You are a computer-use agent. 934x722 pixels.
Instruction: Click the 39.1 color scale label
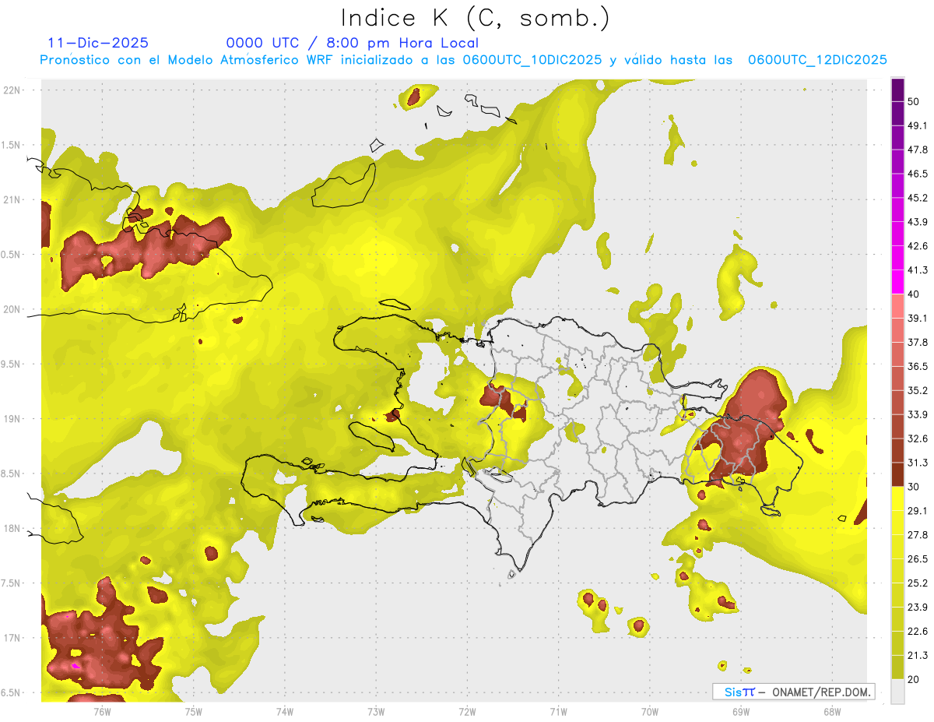918,319
